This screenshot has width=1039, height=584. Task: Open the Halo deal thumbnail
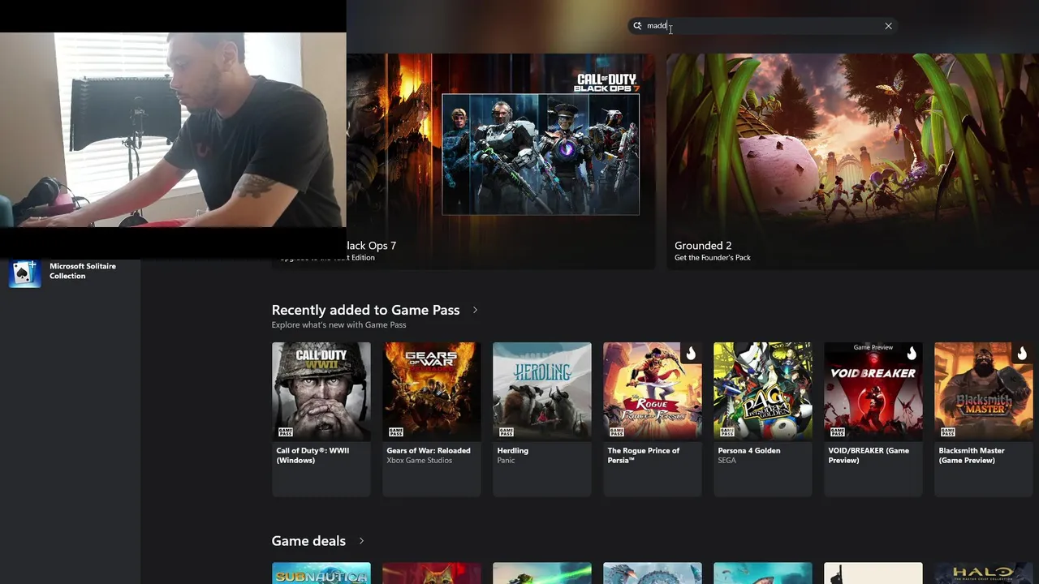pos(984,573)
